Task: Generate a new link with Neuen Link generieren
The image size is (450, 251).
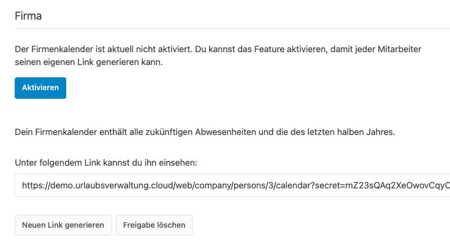Action: (x=63, y=225)
